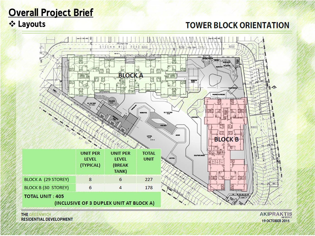
Task: Click the 178 total unit cell
Action: [149, 188]
